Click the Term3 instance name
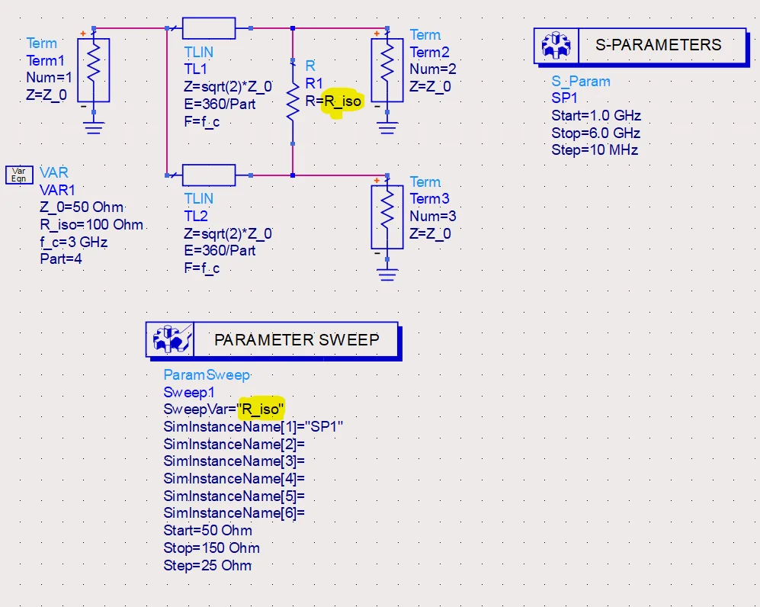760x607 pixels. tap(429, 198)
